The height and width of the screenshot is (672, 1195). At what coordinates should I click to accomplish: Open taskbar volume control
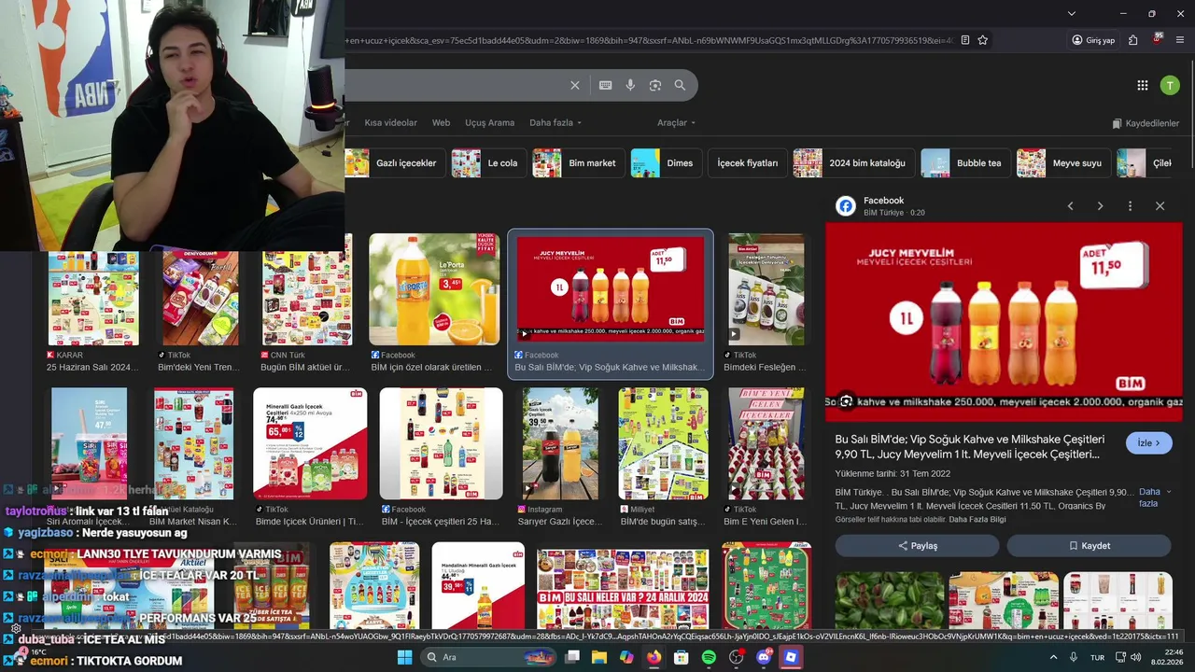coord(1136,657)
